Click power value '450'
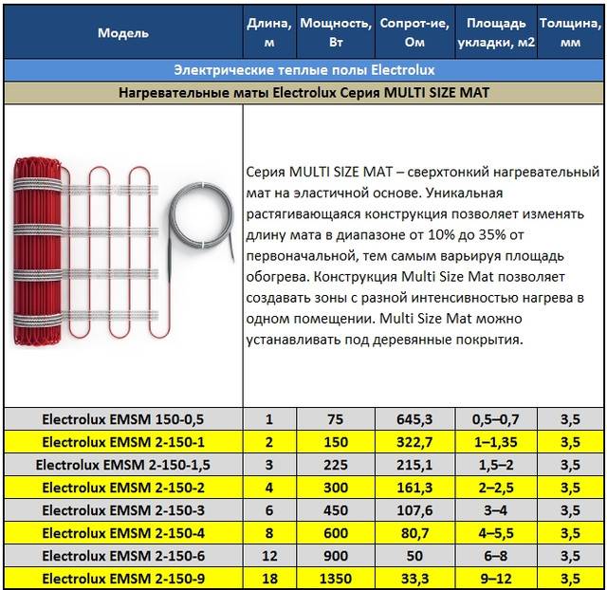The height and width of the screenshot is (590, 607). pos(336,510)
